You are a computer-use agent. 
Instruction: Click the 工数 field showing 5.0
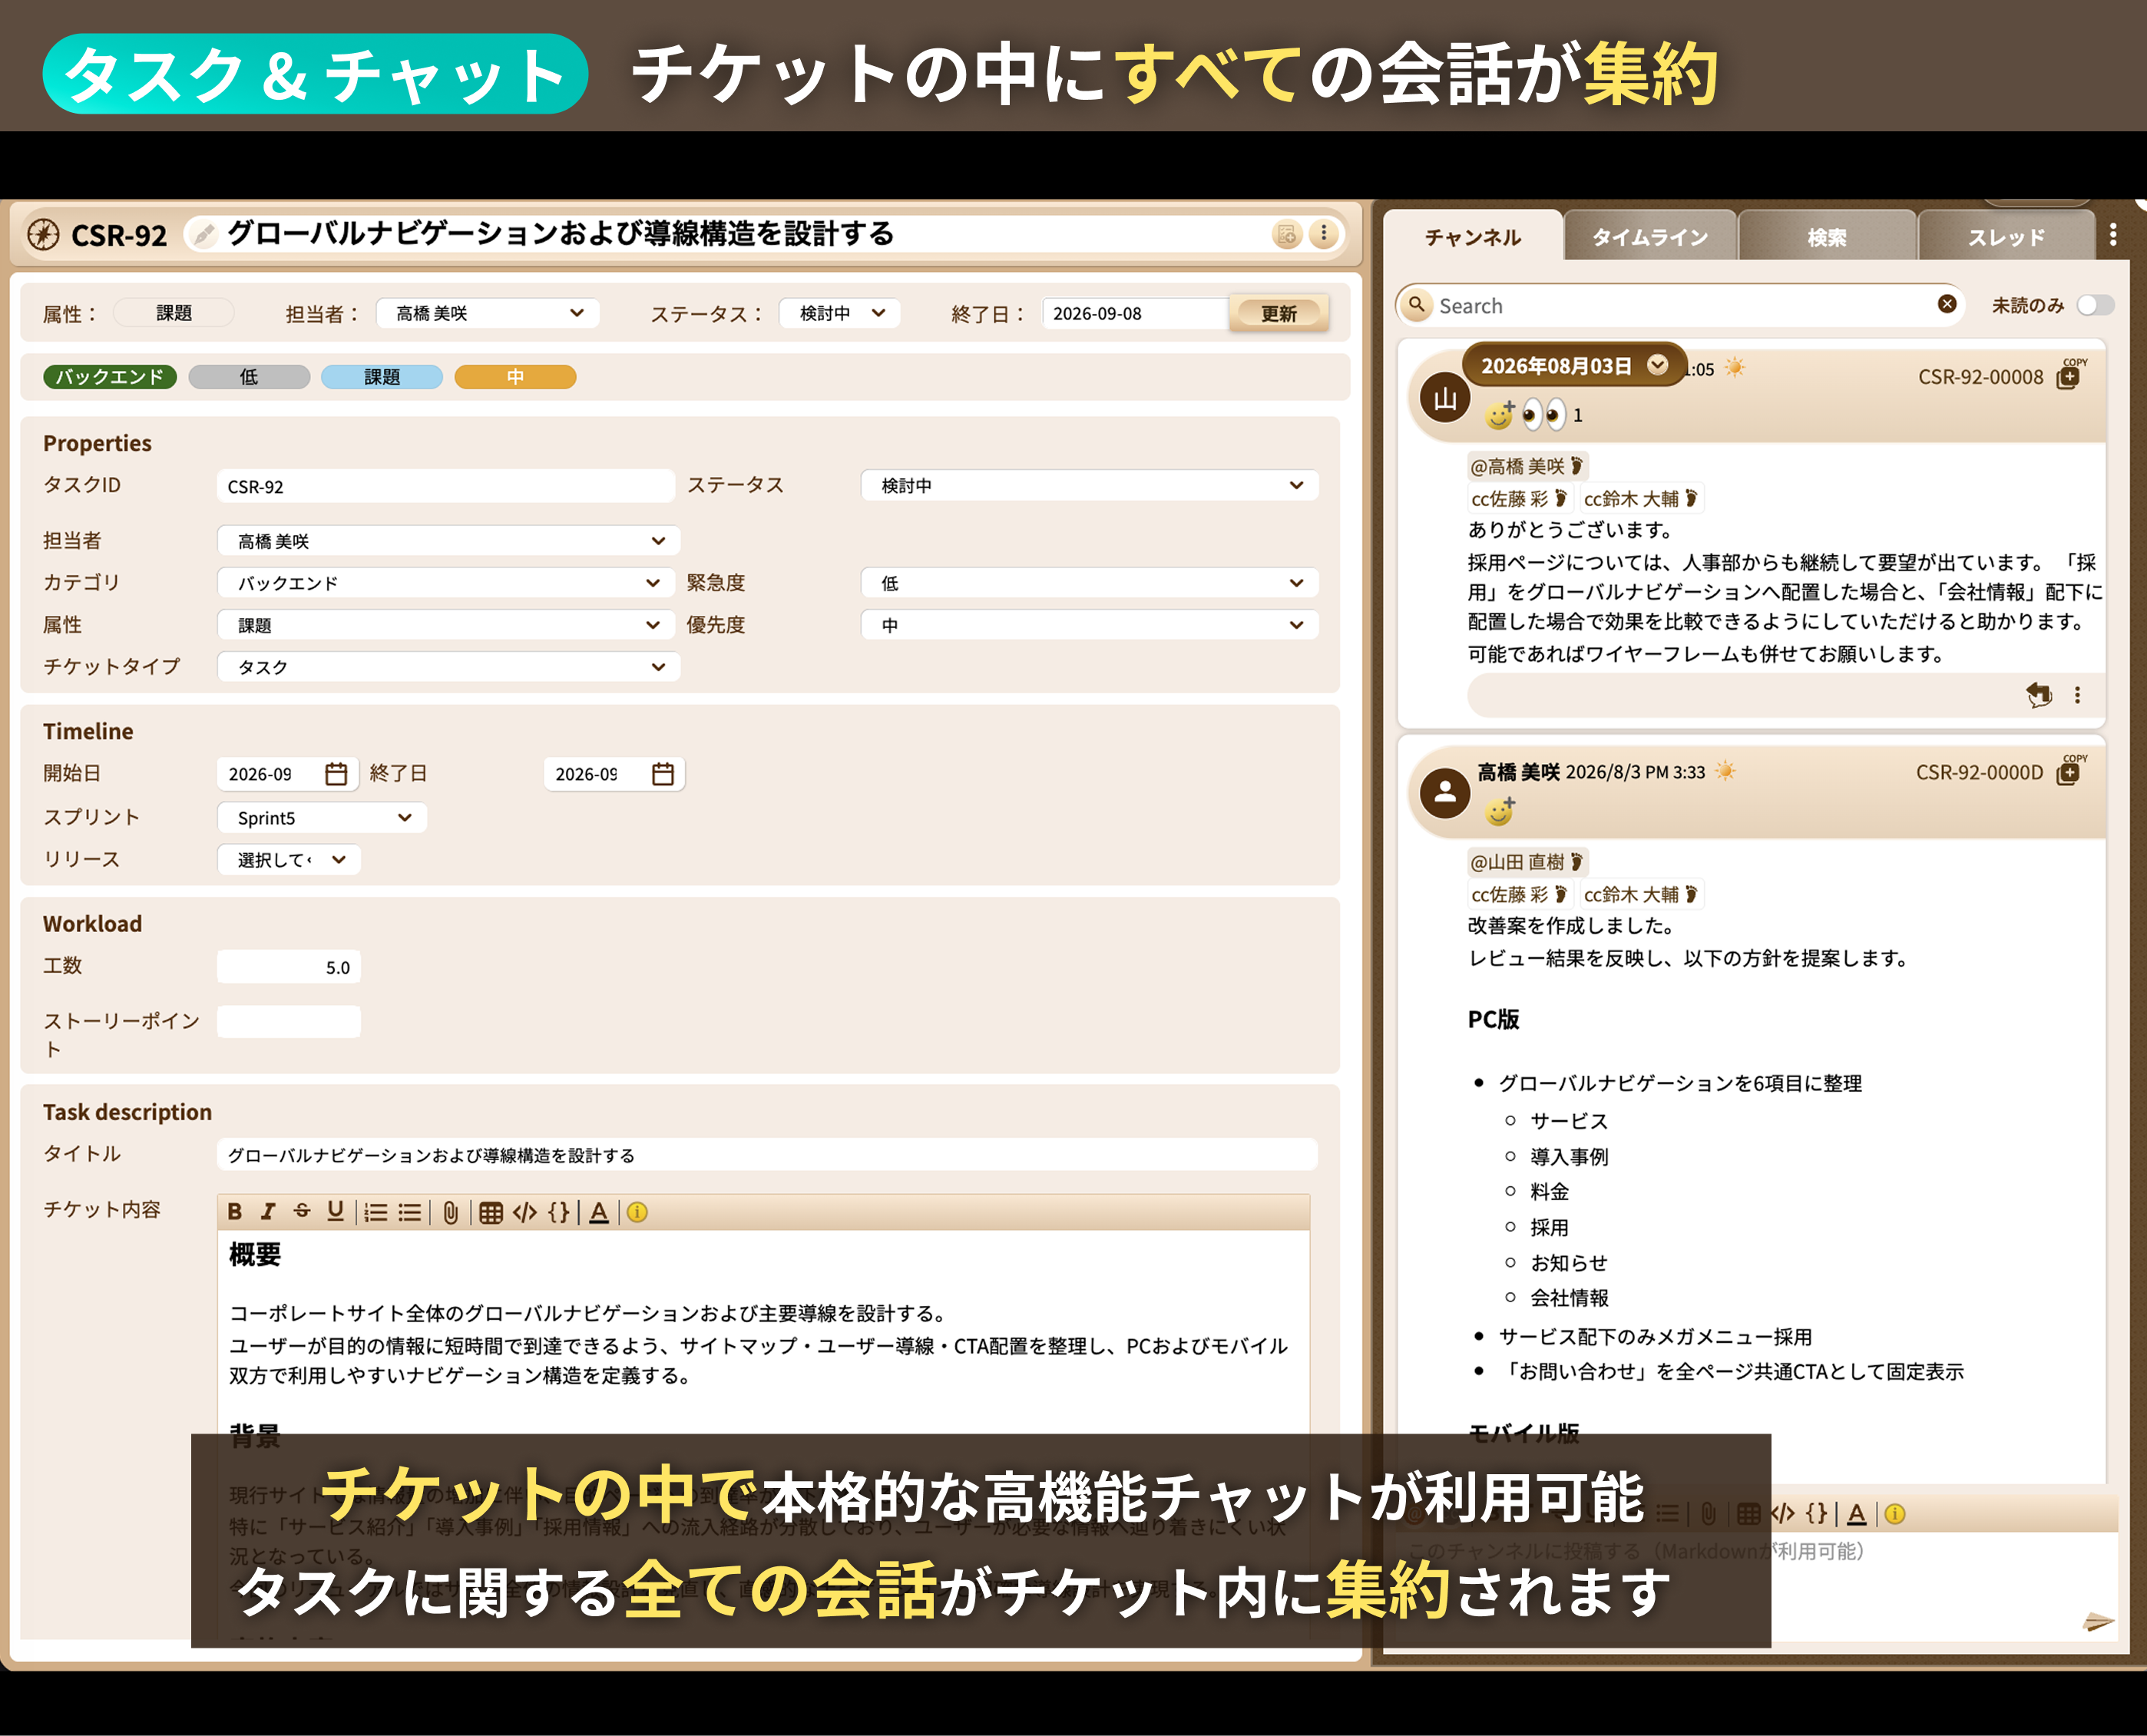click(x=289, y=967)
